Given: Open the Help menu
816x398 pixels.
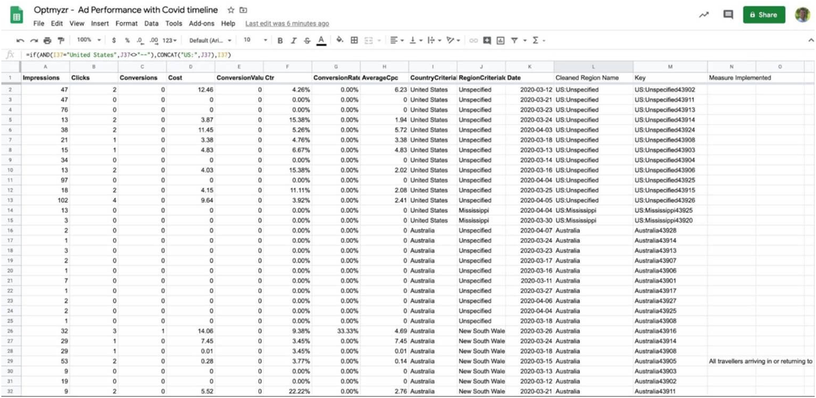Looking at the screenshot, I should [x=228, y=23].
